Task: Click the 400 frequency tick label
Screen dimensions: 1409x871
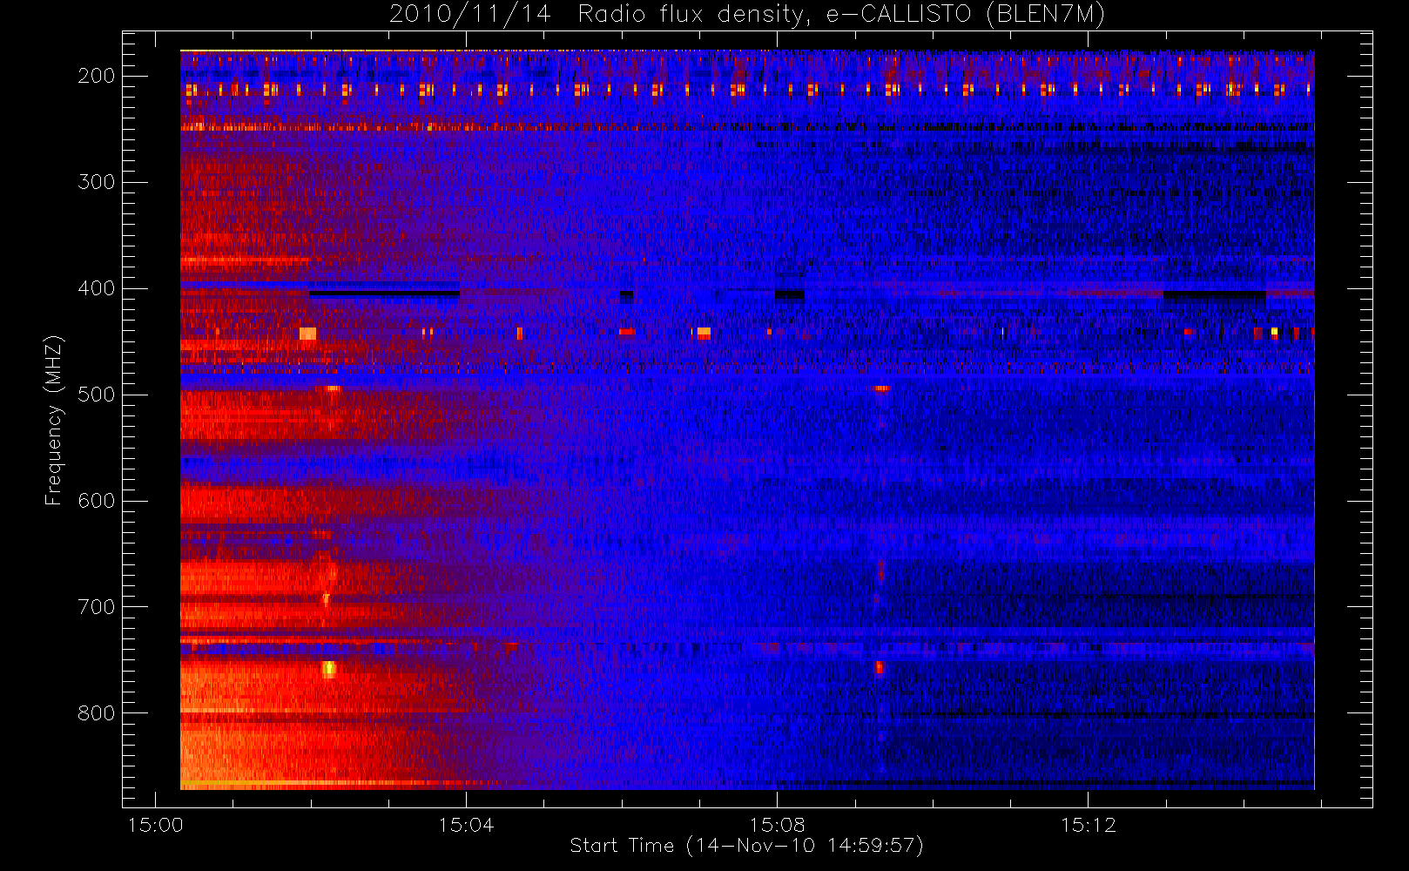Action: click(96, 288)
